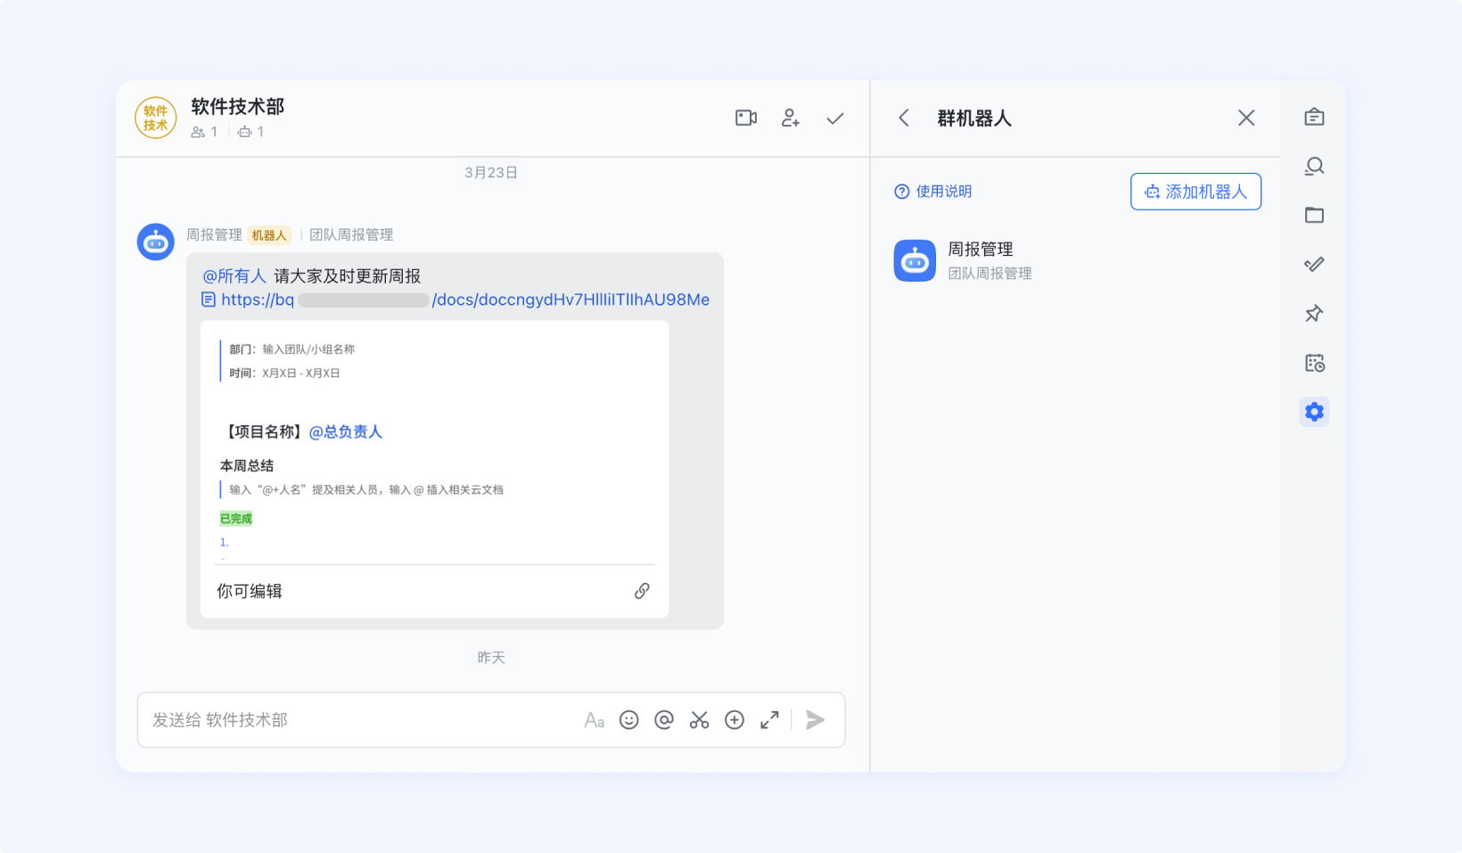This screenshot has width=1462, height=853.
Task: Open the shared files folder icon
Action: pos(1314,215)
